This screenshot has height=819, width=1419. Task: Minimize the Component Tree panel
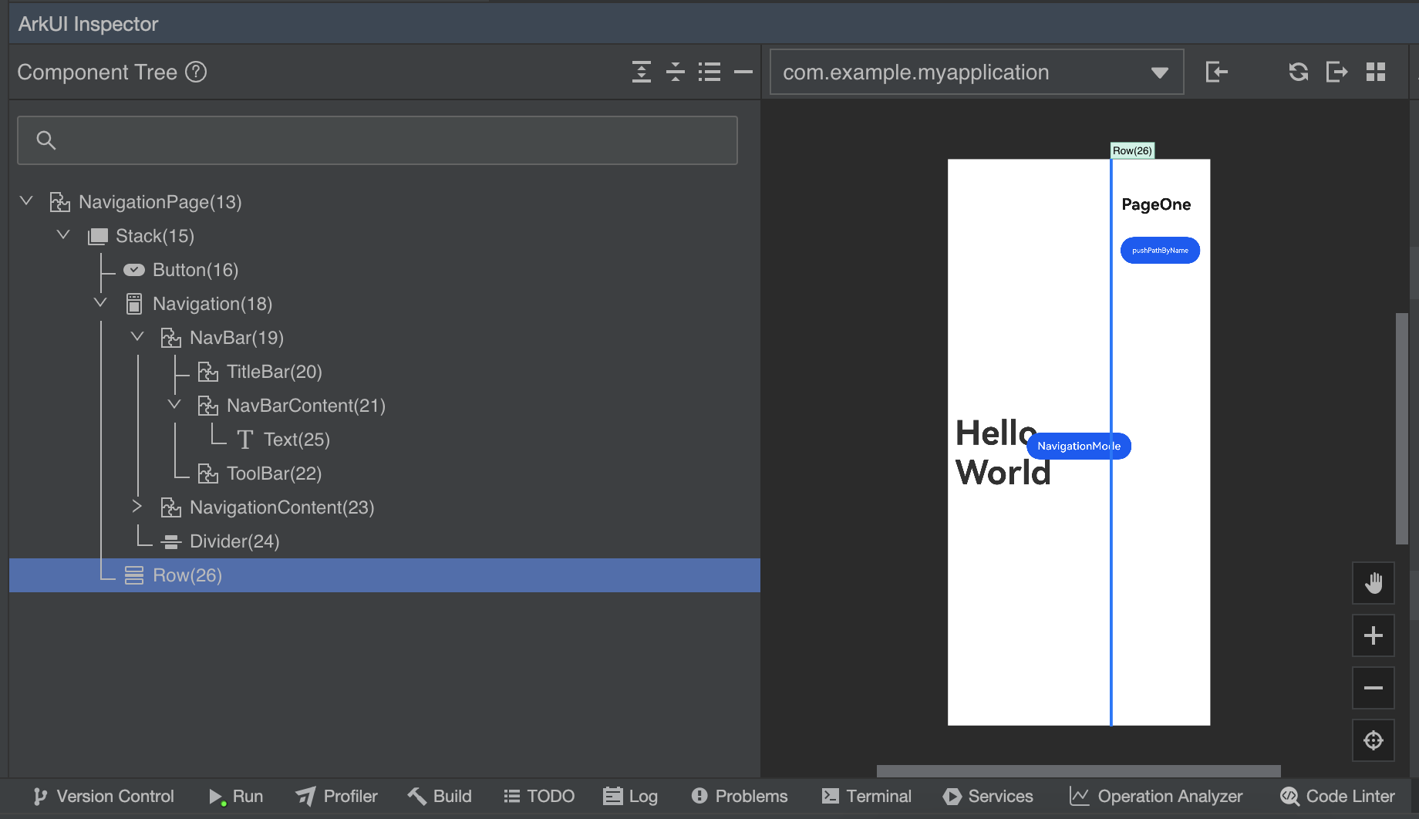coord(743,72)
